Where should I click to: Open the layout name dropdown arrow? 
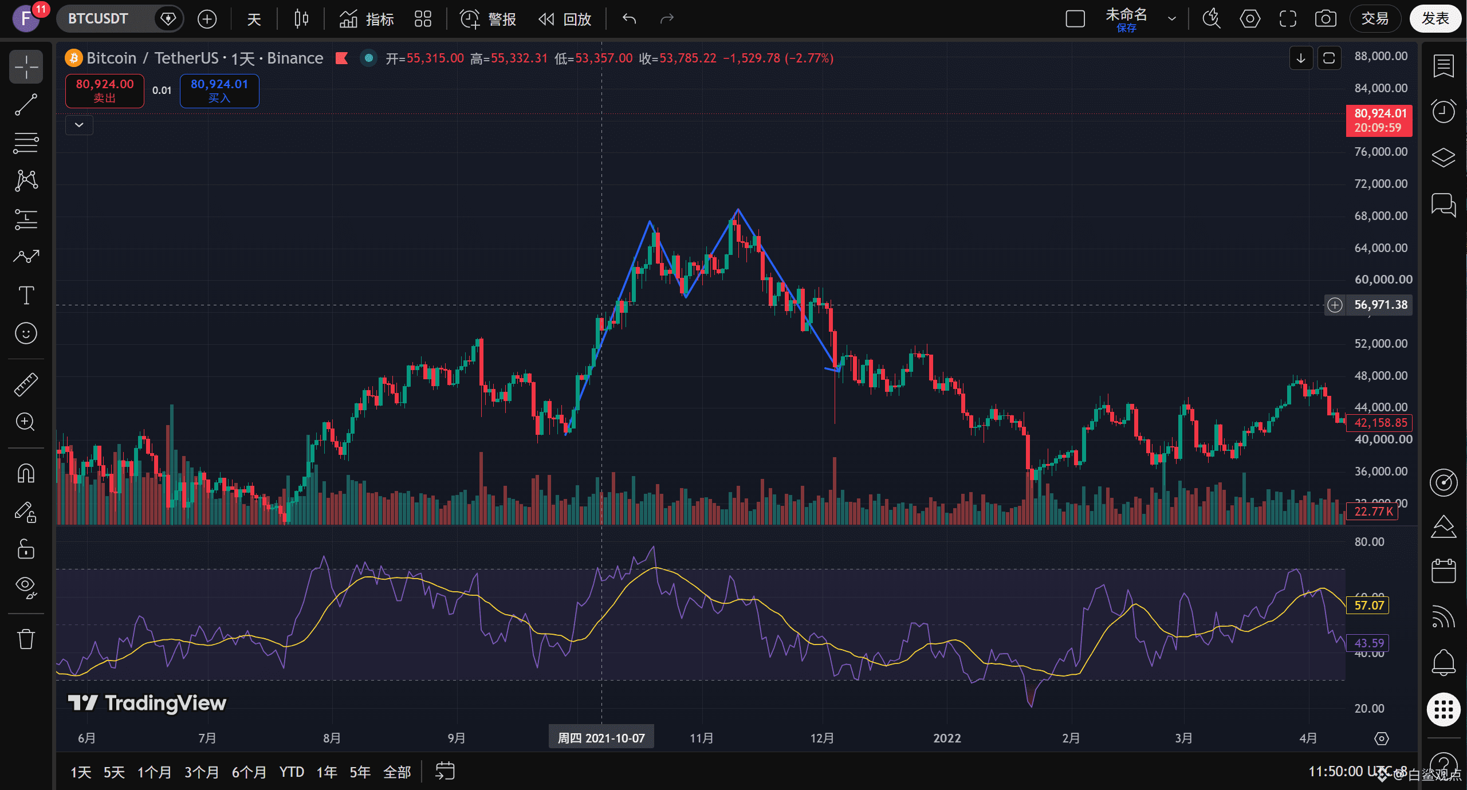[x=1172, y=19]
